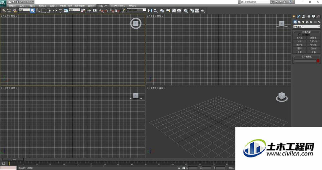Switch to the Create command panel tab

tap(294, 16)
